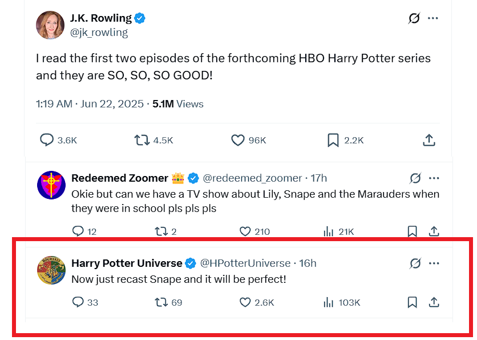Image resolution: width=477 pixels, height=340 pixels.
Task: Share J.K. Rowling's main post
Action: [430, 140]
